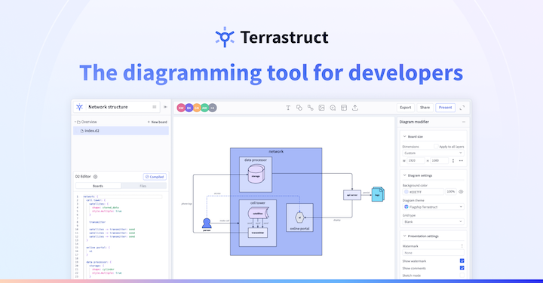This screenshot has height=283, width=543.
Task: Enter fullscreen with the expand icon
Action: coord(462,108)
